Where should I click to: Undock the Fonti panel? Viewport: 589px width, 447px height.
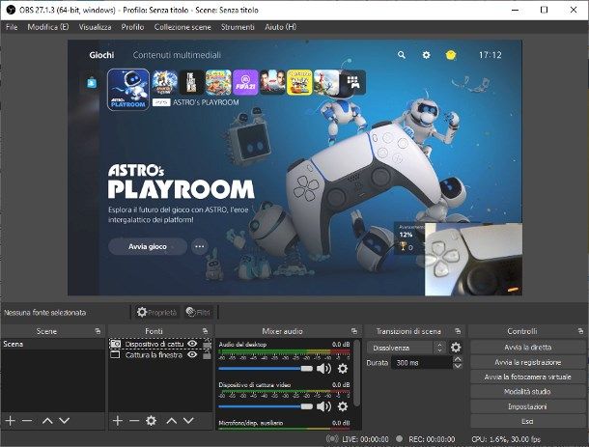(x=205, y=331)
